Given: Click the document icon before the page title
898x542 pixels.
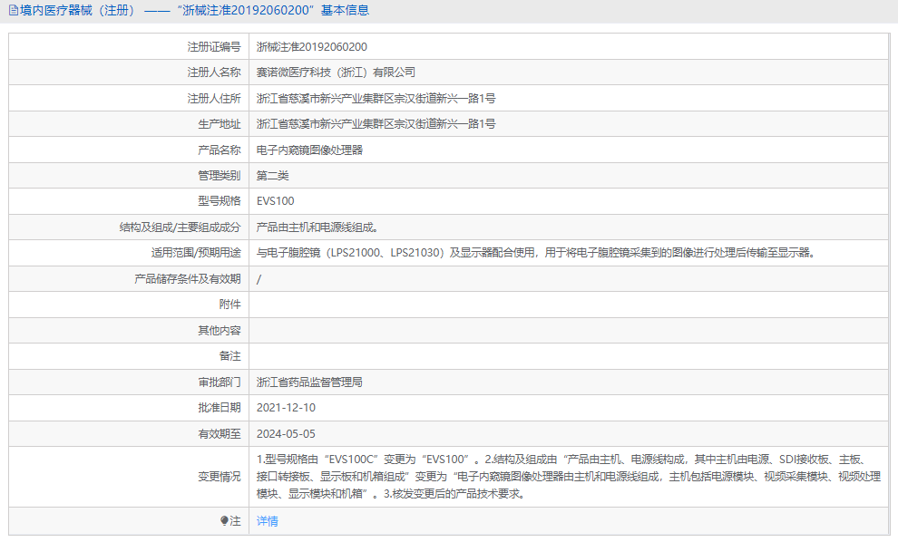Looking at the screenshot, I should pyautogui.click(x=13, y=11).
